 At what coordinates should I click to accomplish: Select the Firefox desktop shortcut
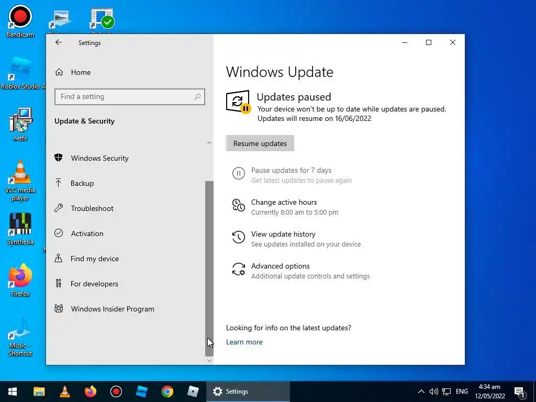[20, 281]
